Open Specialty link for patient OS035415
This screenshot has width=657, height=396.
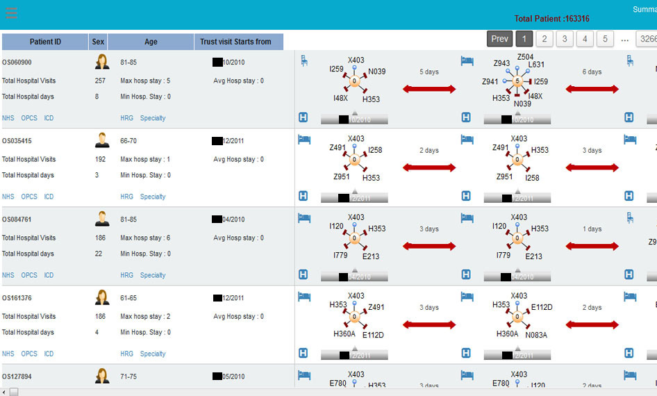click(x=153, y=197)
